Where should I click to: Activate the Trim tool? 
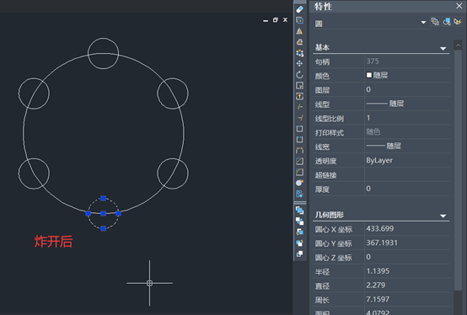tap(299, 107)
